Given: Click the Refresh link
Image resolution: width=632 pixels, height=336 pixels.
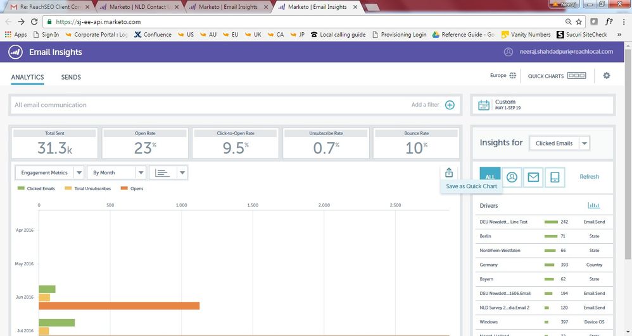Looking at the screenshot, I should click(589, 177).
